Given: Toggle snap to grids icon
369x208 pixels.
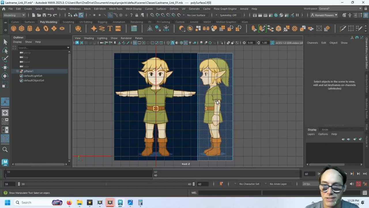Looking at the screenshot, I should [153, 15].
